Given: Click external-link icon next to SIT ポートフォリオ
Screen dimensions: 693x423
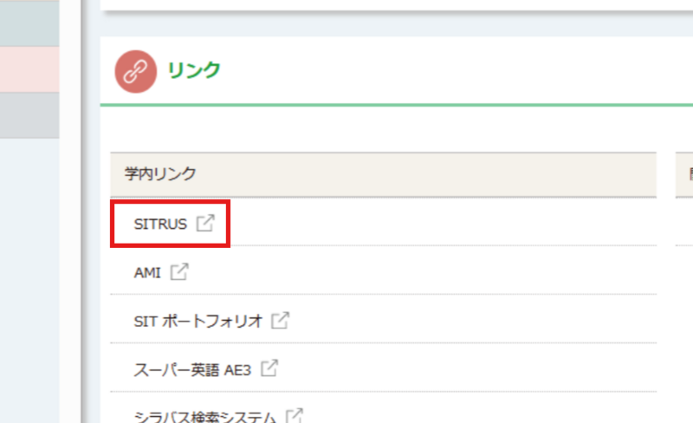Looking at the screenshot, I should tap(280, 320).
